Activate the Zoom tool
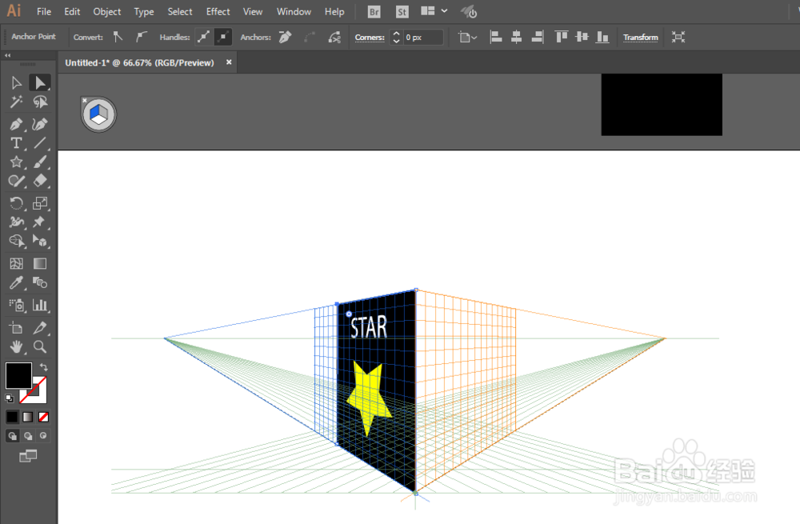The width and height of the screenshot is (800, 524). pos(40,347)
